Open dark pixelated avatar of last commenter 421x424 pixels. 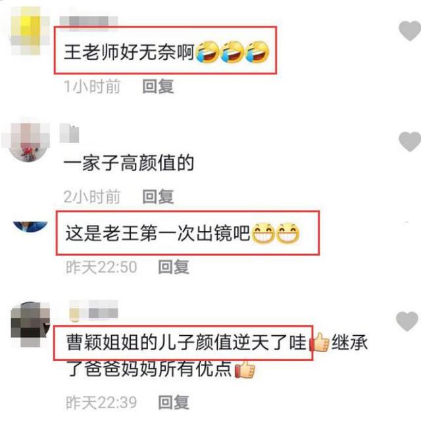click(30, 324)
